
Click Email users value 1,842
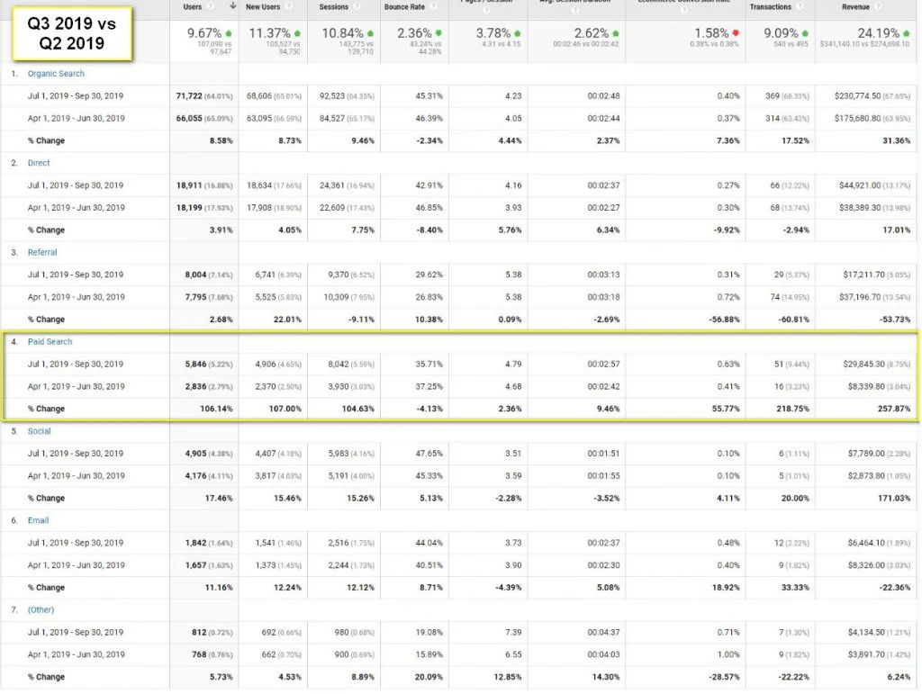195,543
